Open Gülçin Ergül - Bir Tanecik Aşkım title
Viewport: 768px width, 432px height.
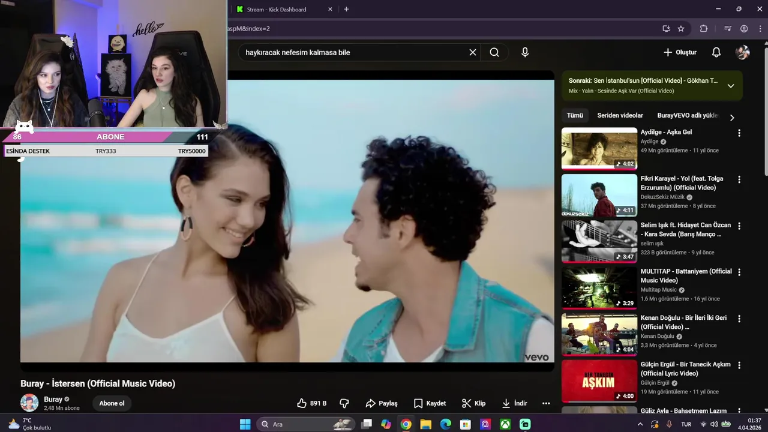(x=685, y=368)
